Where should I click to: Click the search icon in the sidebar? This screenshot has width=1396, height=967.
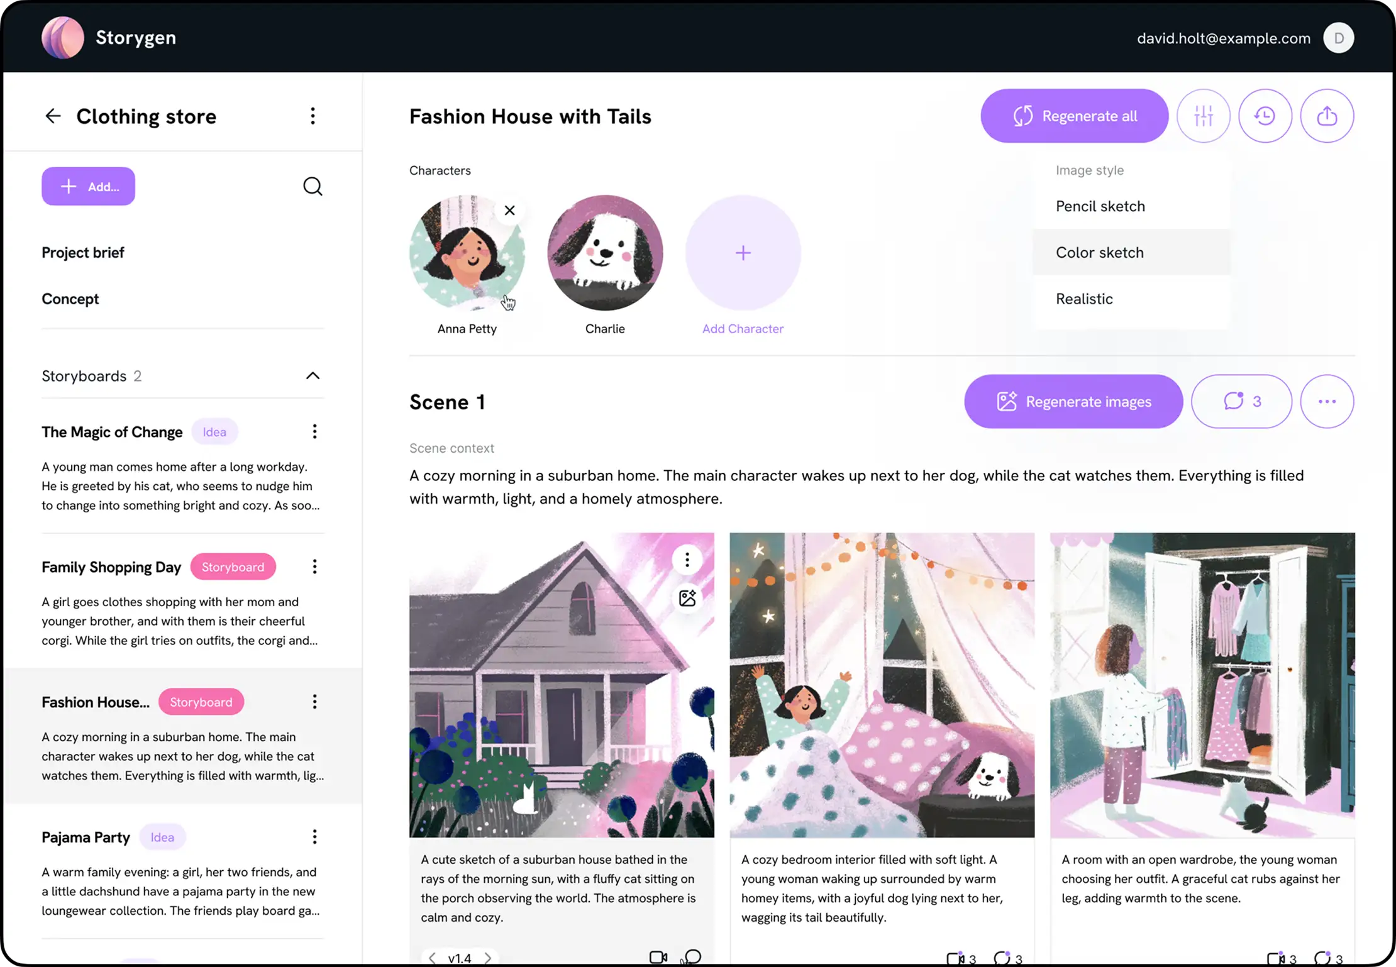tap(313, 186)
